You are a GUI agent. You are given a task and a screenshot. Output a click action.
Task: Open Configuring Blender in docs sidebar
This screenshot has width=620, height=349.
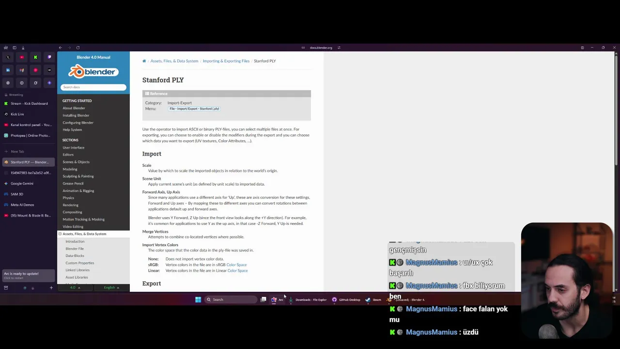78,123
